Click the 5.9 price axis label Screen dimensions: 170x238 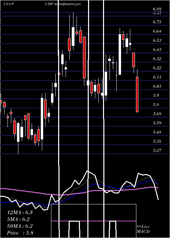click(x=156, y=96)
